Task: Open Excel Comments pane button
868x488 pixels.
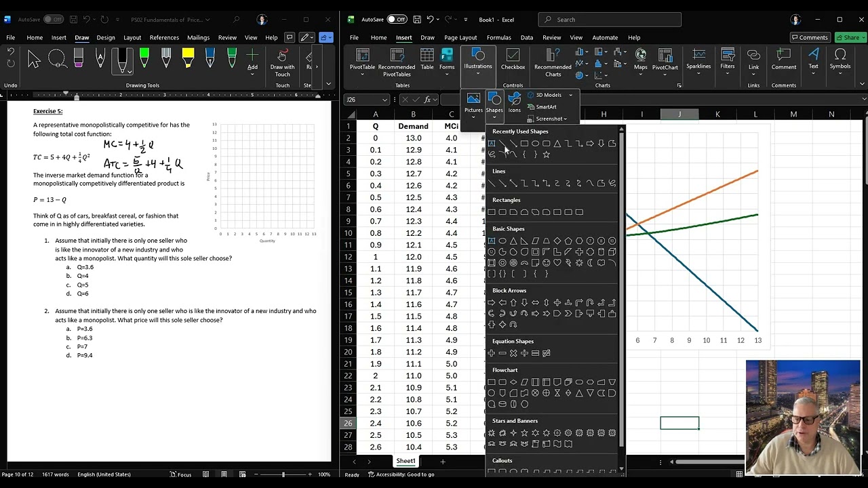Action: [x=810, y=37]
